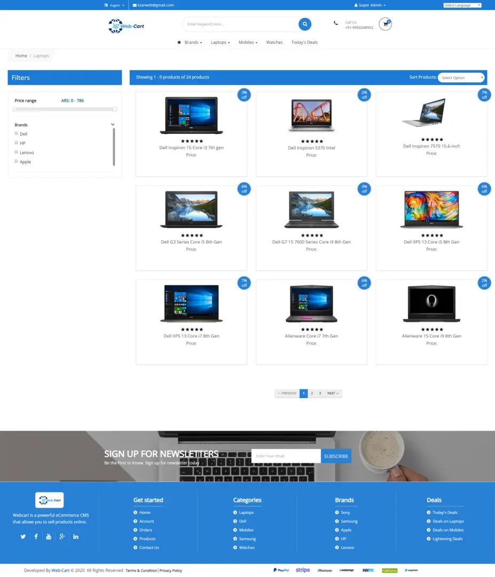Open the Facebook icon in footer
The image size is (495, 577).
click(36, 536)
